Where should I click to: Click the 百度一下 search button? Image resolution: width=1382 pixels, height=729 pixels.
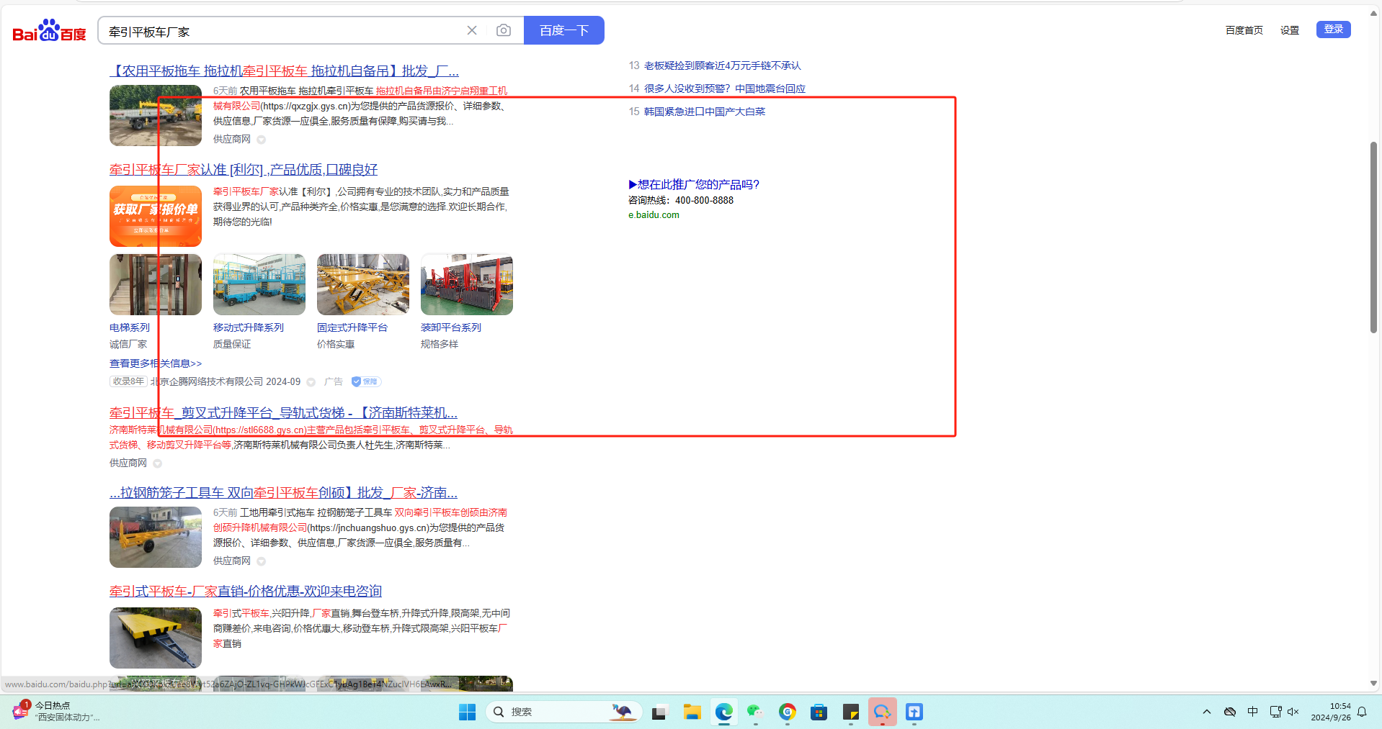[564, 30]
